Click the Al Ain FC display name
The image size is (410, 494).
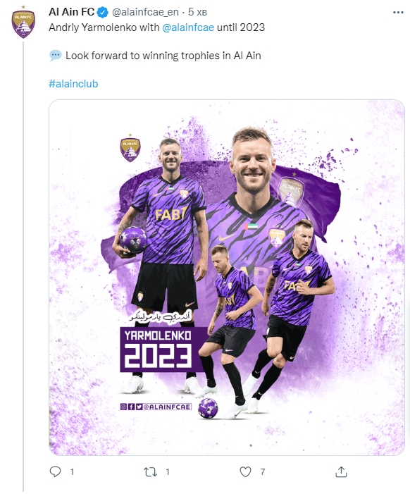(x=71, y=12)
